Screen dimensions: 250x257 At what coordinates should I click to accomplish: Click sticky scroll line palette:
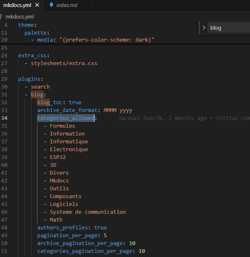37,33
